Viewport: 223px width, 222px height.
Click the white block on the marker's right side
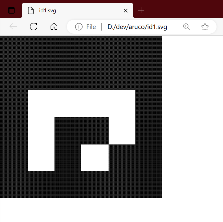122,130
